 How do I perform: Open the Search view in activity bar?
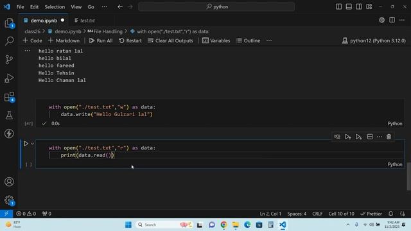(9, 41)
